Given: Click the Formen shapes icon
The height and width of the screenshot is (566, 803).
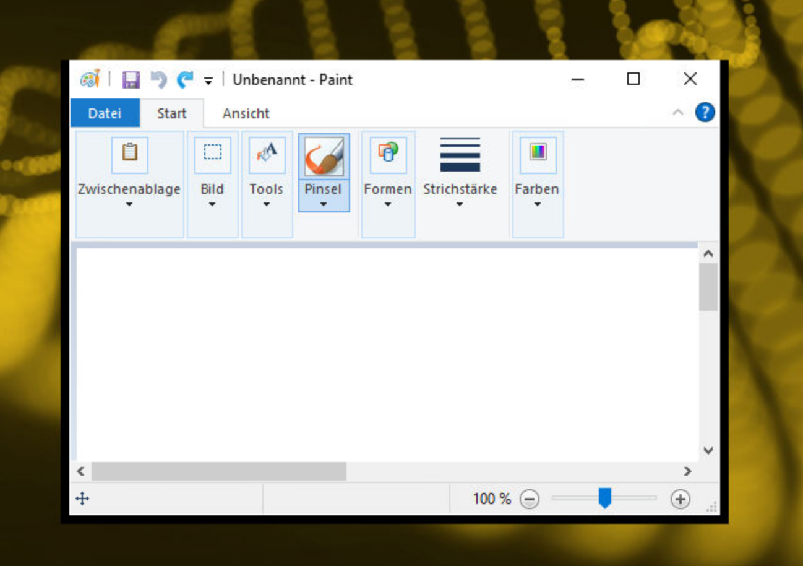Looking at the screenshot, I should pos(388,154).
